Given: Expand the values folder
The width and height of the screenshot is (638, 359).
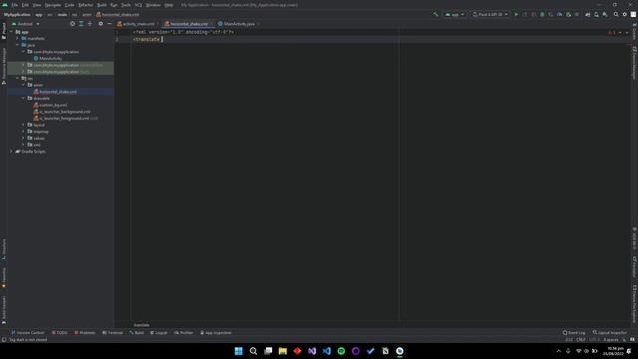Looking at the screenshot, I should coord(24,138).
